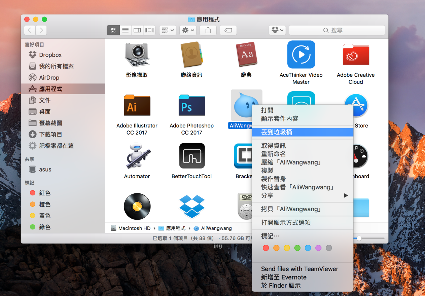
Task: Select the Dashboard gauge icon
Action: click(x=360, y=156)
